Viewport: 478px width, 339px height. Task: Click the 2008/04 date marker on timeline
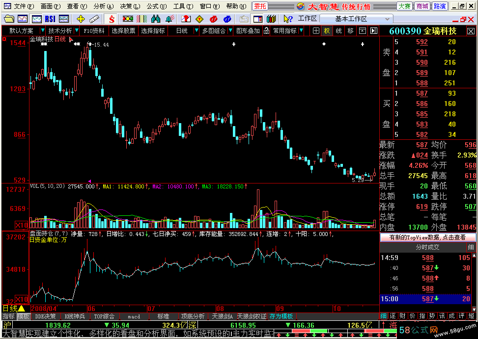tap(44, 308)
